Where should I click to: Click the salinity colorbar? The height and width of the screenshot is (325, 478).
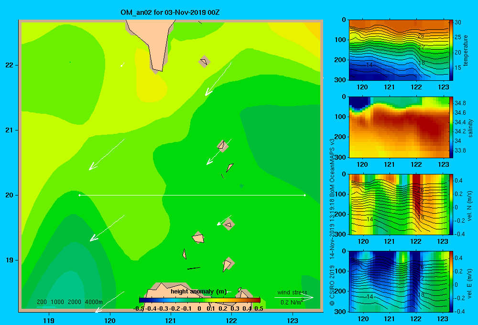[x=451, y=128]
